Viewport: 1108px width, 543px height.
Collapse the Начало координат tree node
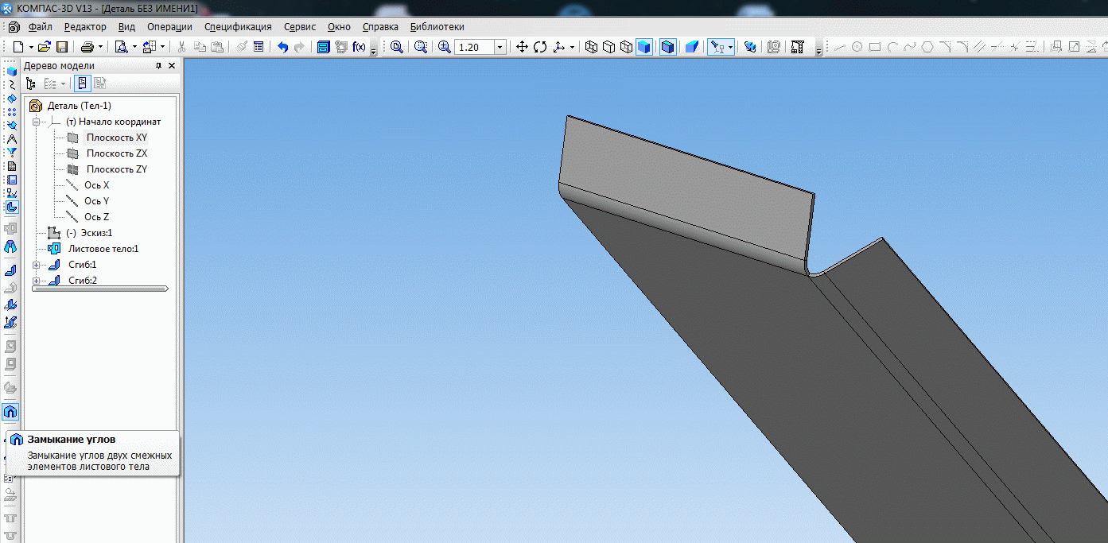click(x=36, y=122)
